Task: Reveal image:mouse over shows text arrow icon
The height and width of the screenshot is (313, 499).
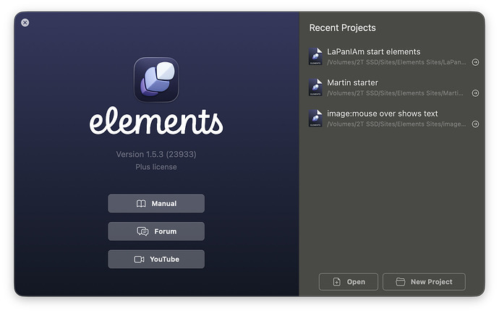Action: click(475, 124)
